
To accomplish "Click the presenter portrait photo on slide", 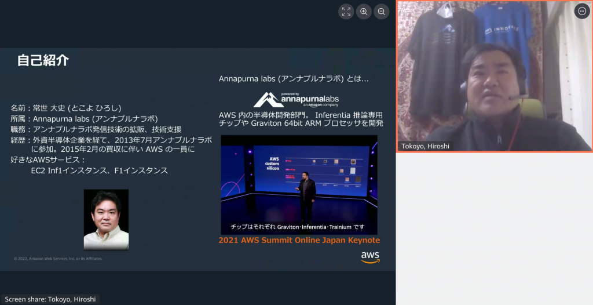I will (106, 220).
